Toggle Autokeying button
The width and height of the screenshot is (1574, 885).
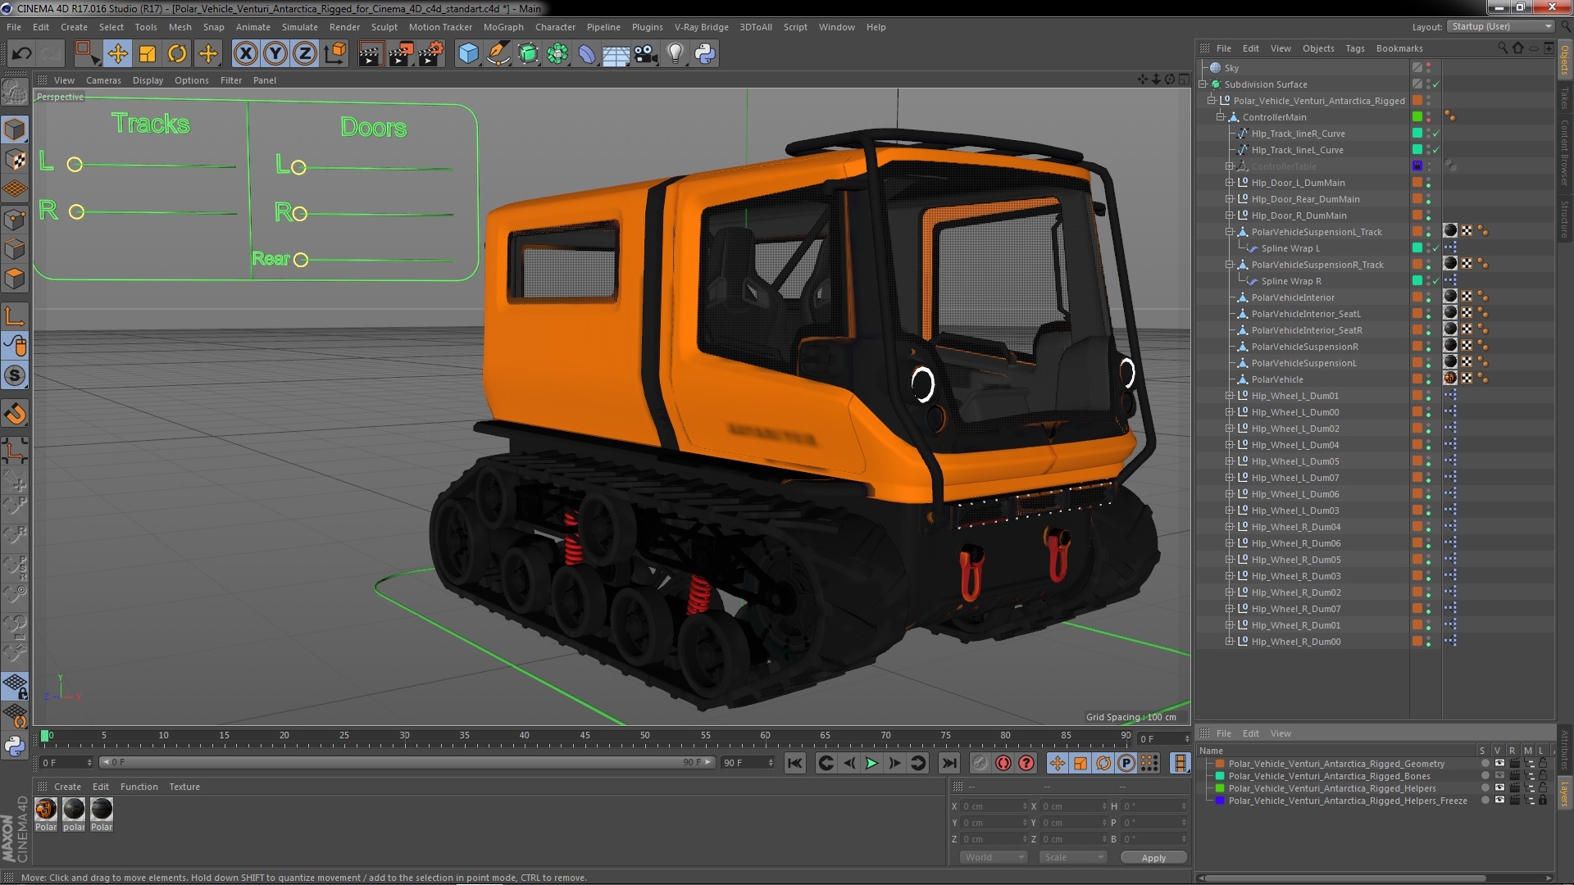pyautogui.click(x=1003, y=763)
